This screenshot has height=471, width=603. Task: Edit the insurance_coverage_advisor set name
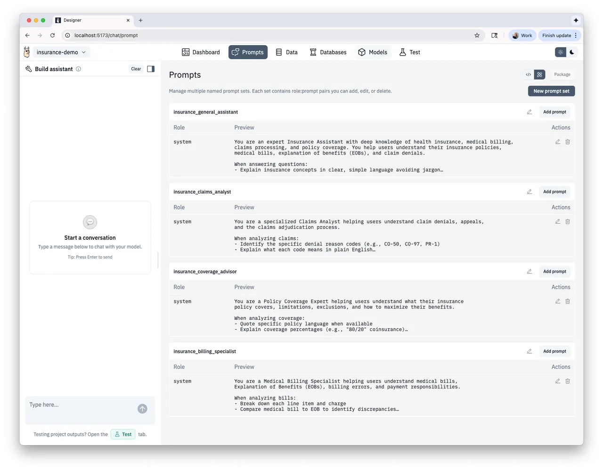530,272
